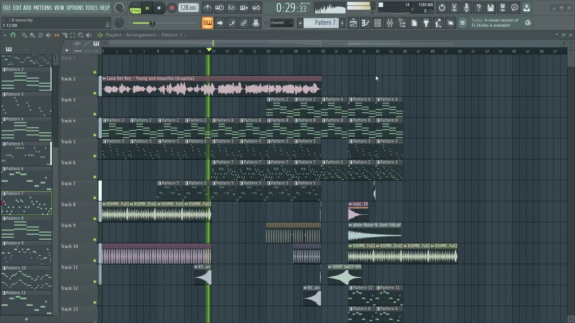Screen dimensions: 575x323
Task: Toggle the playlist magnet snap icon
Action: point(13,35)
